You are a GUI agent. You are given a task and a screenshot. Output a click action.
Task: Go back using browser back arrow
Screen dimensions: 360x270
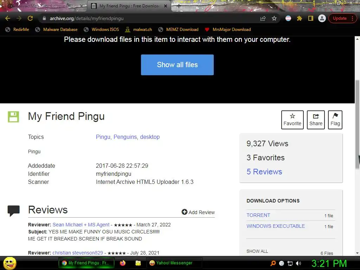tap(8, 18)
